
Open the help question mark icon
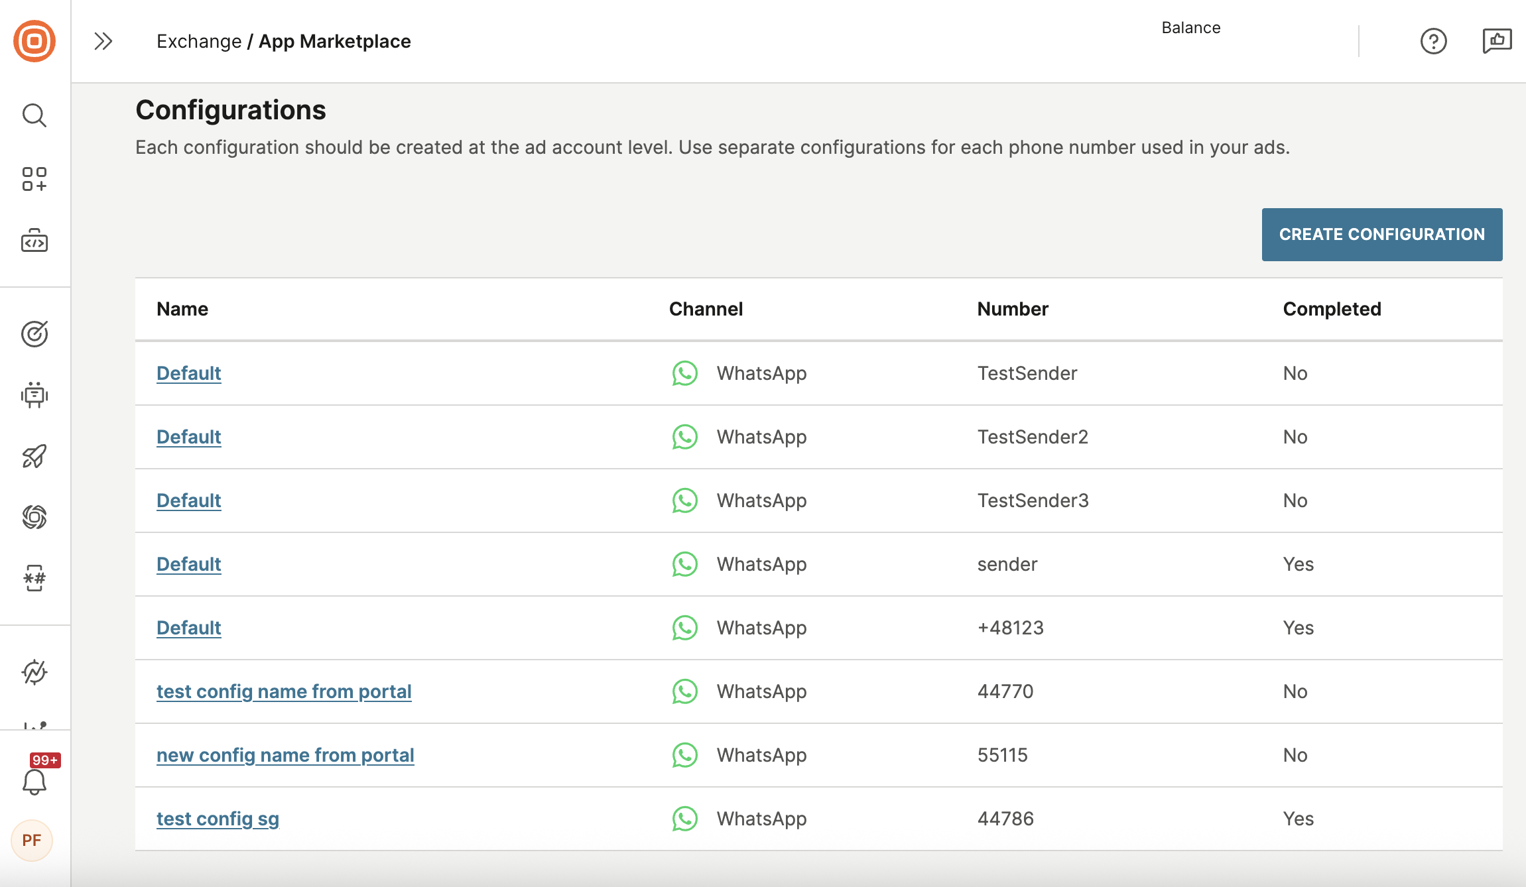1434,41
